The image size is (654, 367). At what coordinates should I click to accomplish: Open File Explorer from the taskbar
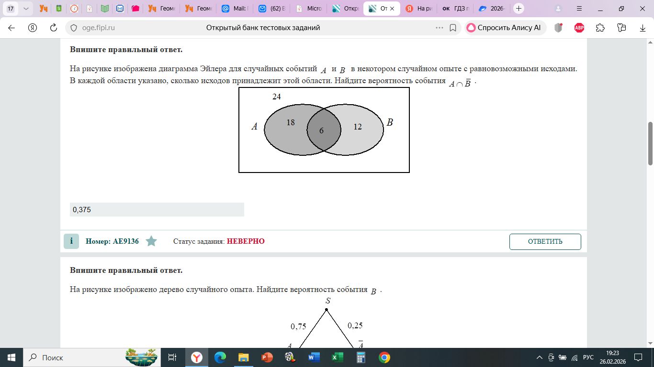(244, 357)
